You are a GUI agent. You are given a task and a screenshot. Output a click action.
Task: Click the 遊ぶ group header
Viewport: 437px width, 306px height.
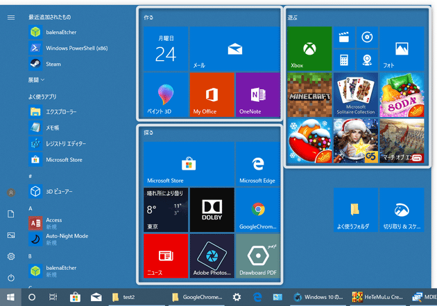pyautogui.click(x=292, y=17)
